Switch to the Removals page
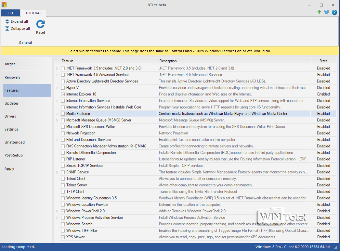 click(x=12, y=77)
